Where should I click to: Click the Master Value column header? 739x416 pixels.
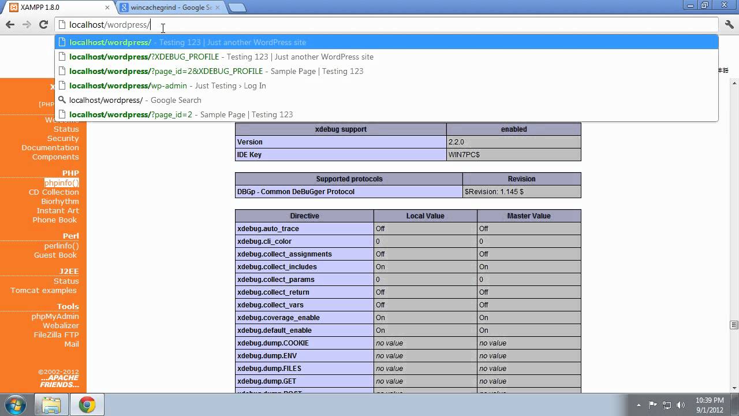(x=529, y=216)
